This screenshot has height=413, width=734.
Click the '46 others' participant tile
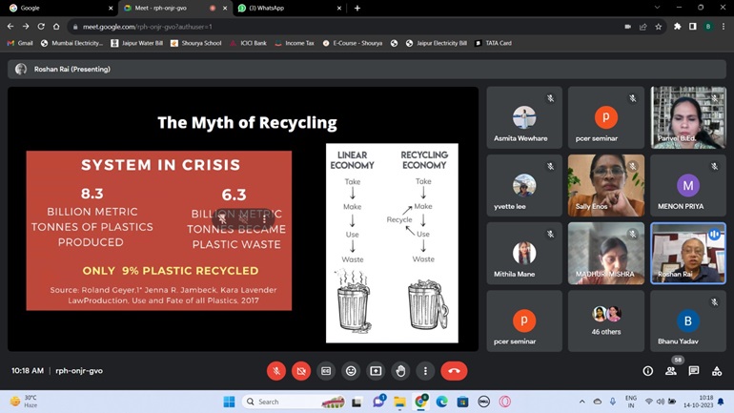605,320
